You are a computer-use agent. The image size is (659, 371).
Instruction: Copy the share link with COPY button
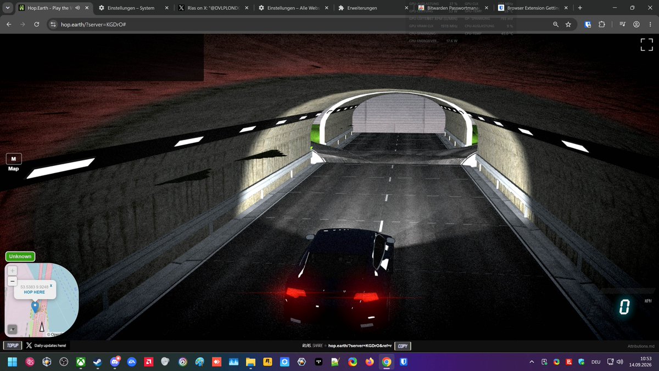coord(403,346)
